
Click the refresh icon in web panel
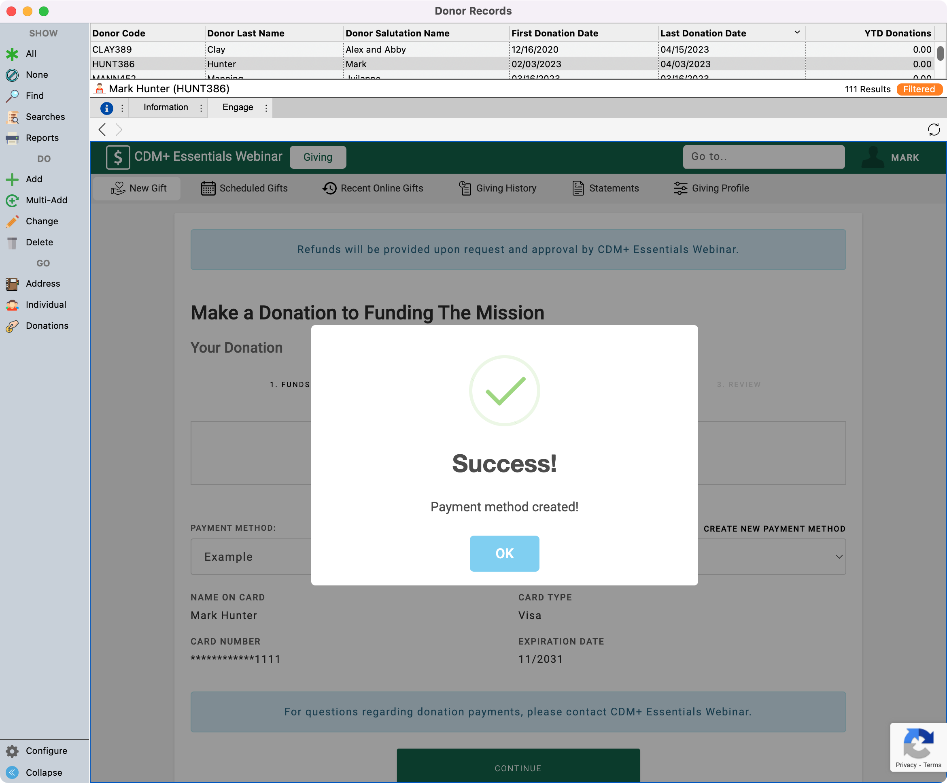[934, 130]
